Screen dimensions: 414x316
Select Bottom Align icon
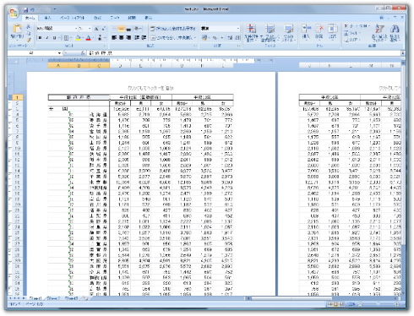click(x=128, y=29)
